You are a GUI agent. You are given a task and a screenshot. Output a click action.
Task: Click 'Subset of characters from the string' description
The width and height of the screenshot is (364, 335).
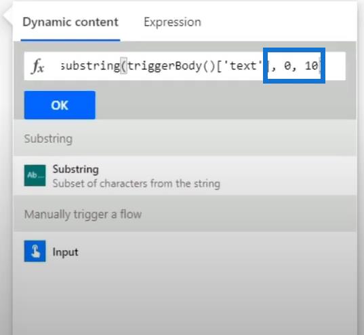coord(136,183)
